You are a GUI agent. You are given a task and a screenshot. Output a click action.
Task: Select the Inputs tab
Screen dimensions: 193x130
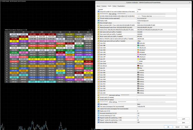pyautogui.click(x=109, y=6)
